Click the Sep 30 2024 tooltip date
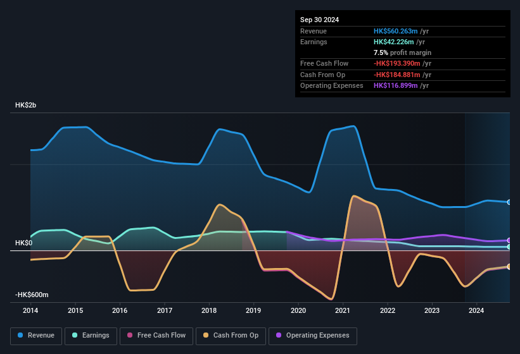Viewport: 520px width, 354px height. click(x=319, y=20)
